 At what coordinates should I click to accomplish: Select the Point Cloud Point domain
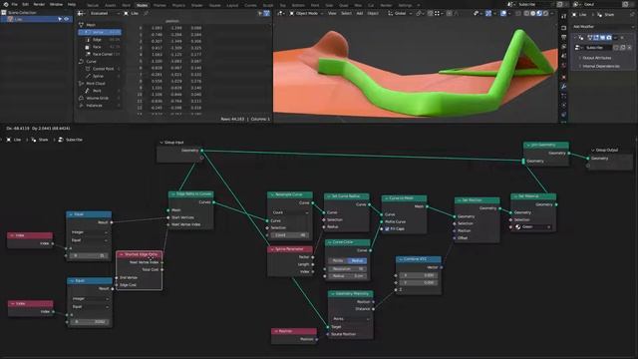[x=100, y=91]
